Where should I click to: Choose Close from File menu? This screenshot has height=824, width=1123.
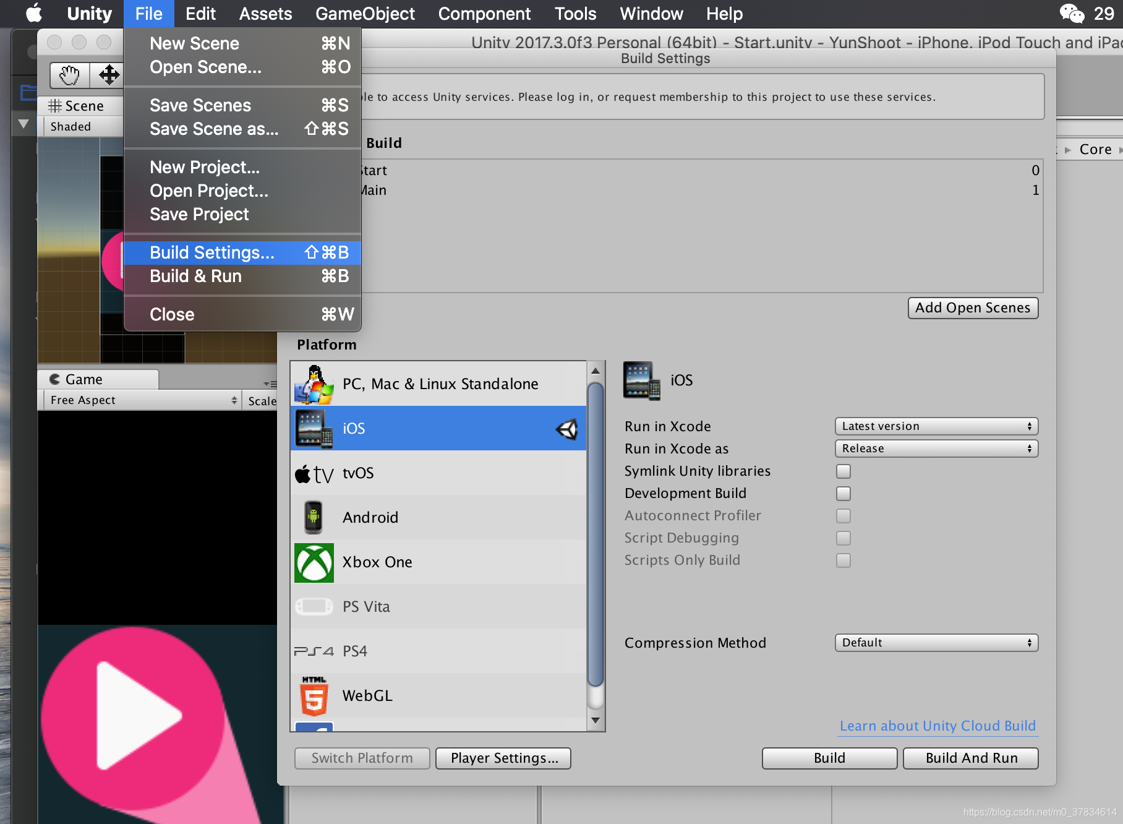coord(242,314)
